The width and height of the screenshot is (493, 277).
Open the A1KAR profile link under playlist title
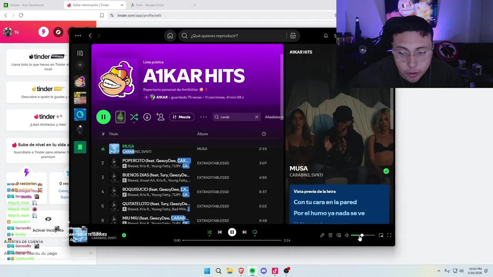162,97
